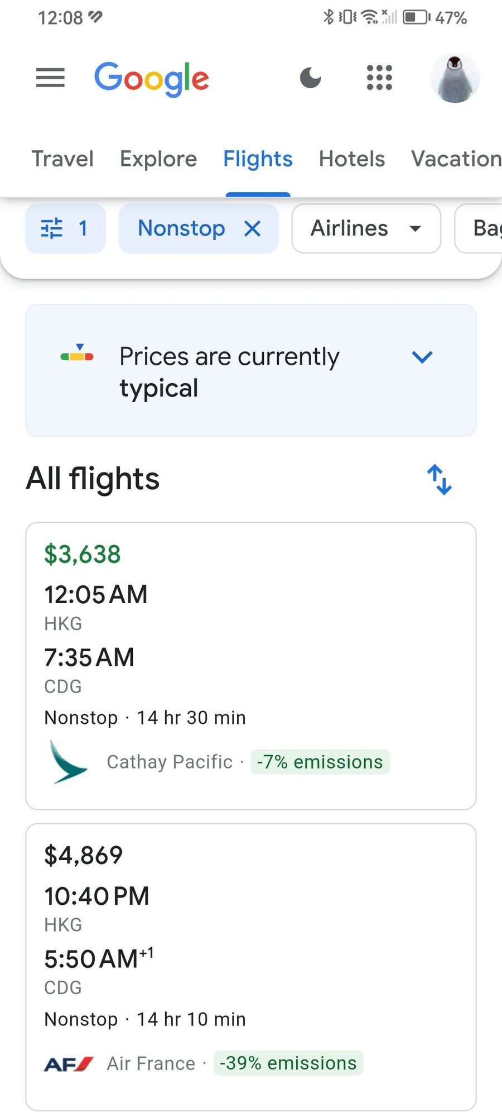Toggle dark mode moon icon
Screen dimensions: 502x1117
click(x=311, y=78)
